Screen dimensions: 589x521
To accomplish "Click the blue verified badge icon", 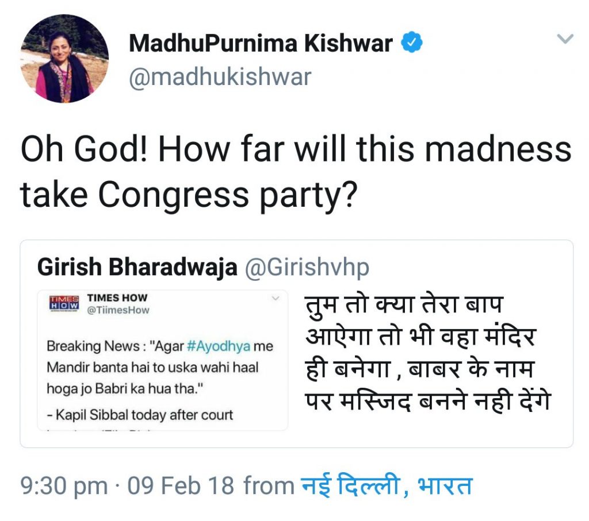I will [412, 43].
